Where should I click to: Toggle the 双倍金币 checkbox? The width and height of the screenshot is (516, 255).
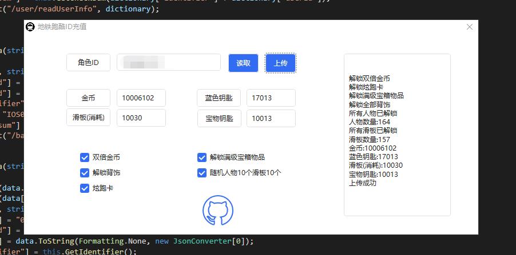pos(85,157)
